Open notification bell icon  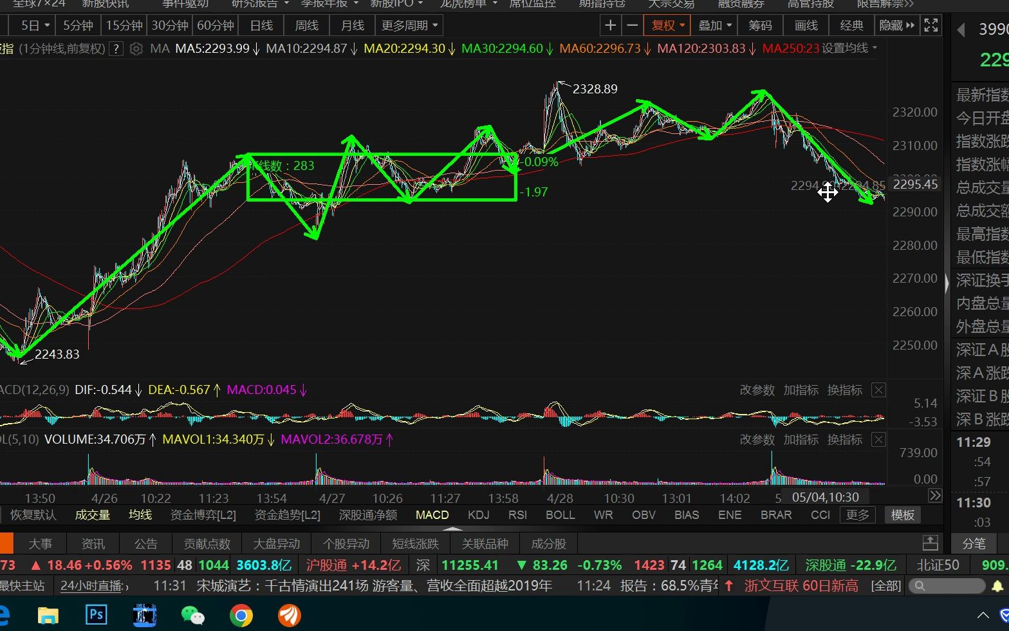(x=998, y=586)
